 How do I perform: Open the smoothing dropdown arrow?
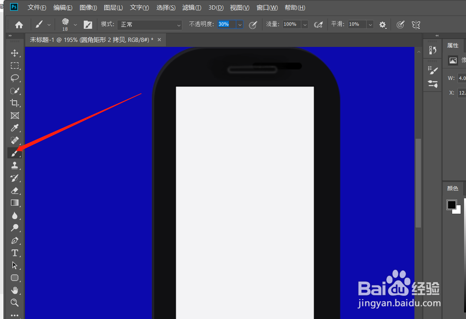pos(370,25)
